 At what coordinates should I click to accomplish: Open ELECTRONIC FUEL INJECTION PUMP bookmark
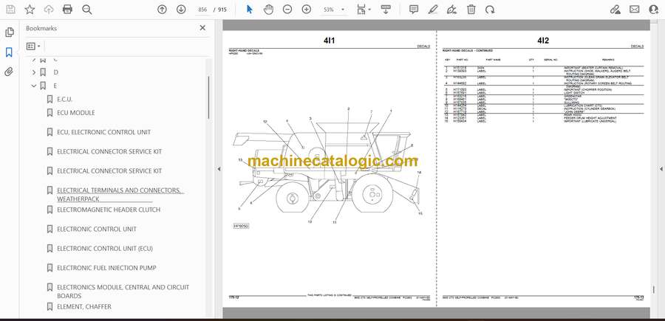[x=106, y=268]
